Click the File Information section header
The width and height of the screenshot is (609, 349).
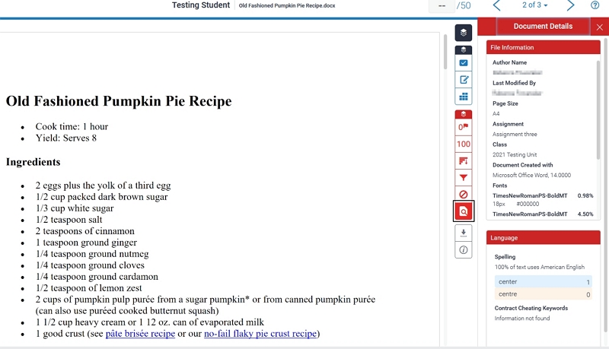(544, 47)
